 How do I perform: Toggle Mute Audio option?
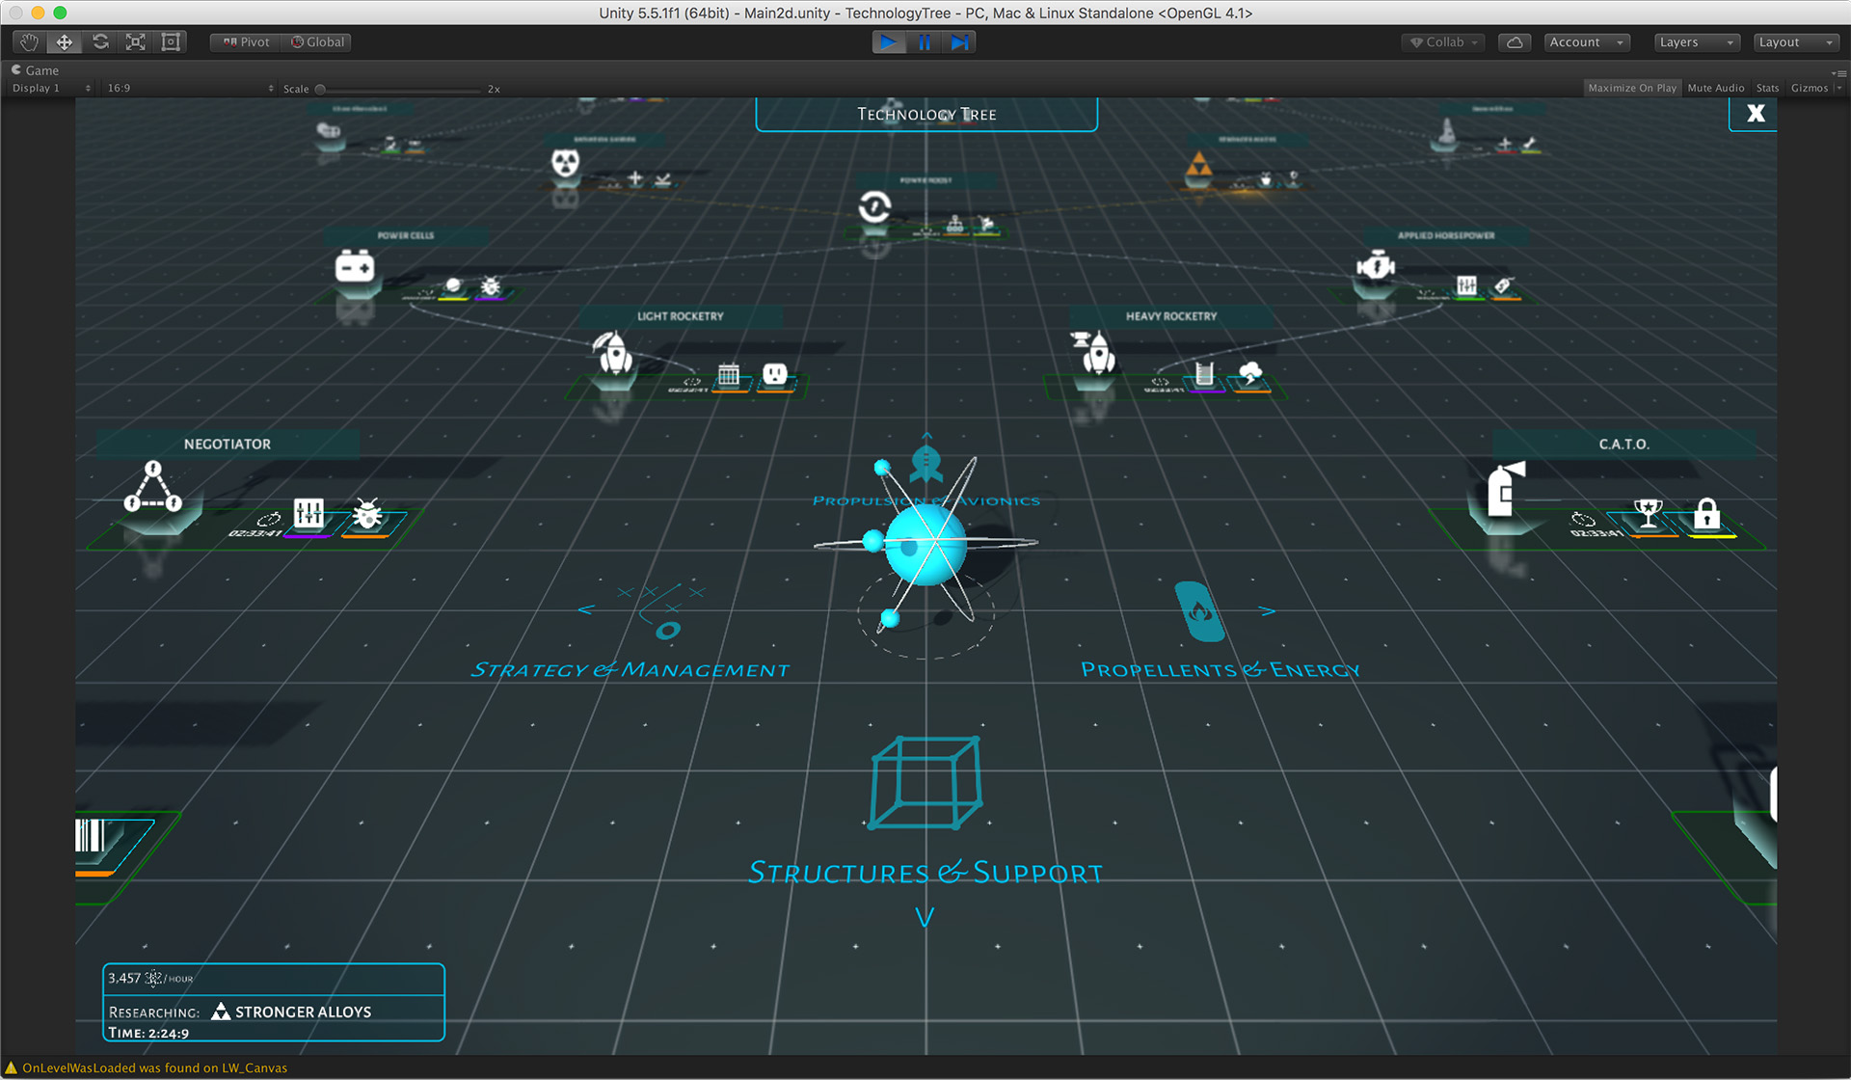pos(1716,88)
